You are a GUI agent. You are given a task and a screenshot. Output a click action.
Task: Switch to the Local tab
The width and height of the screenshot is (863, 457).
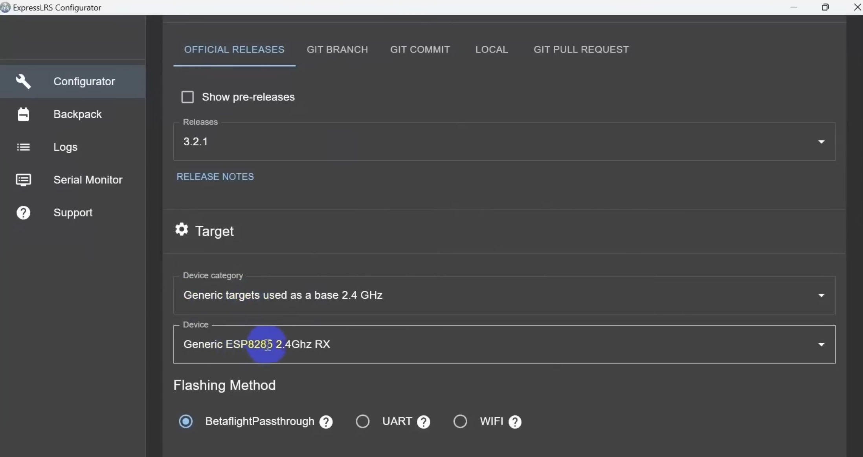point(491,49)
